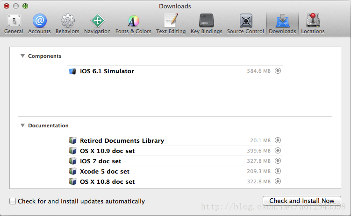
Task: Minimize the Downloads window
Action: [16, 6]
